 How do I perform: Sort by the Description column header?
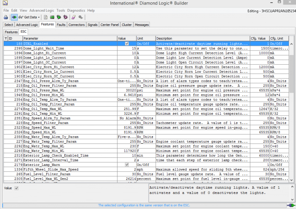[x=203, y=38]
